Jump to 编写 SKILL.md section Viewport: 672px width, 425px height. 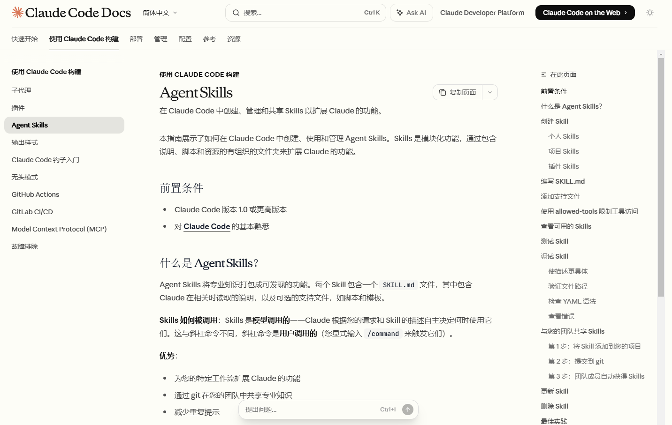563,181
